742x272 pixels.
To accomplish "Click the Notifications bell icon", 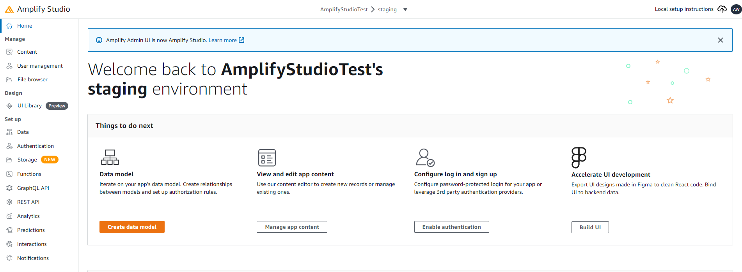I will pos(9,258).
